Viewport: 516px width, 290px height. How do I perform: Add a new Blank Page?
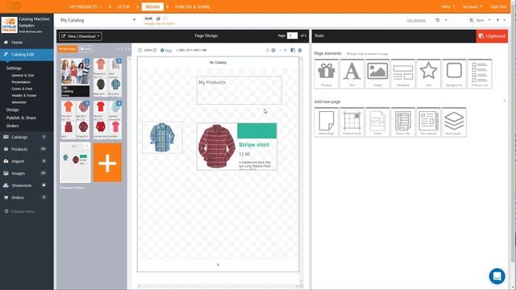(x=326, y=122)
